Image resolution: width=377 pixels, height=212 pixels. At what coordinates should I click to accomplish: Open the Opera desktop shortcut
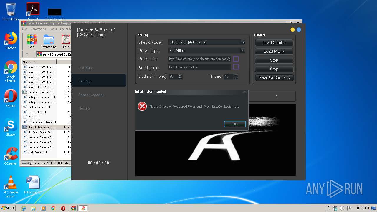[11, 99]
